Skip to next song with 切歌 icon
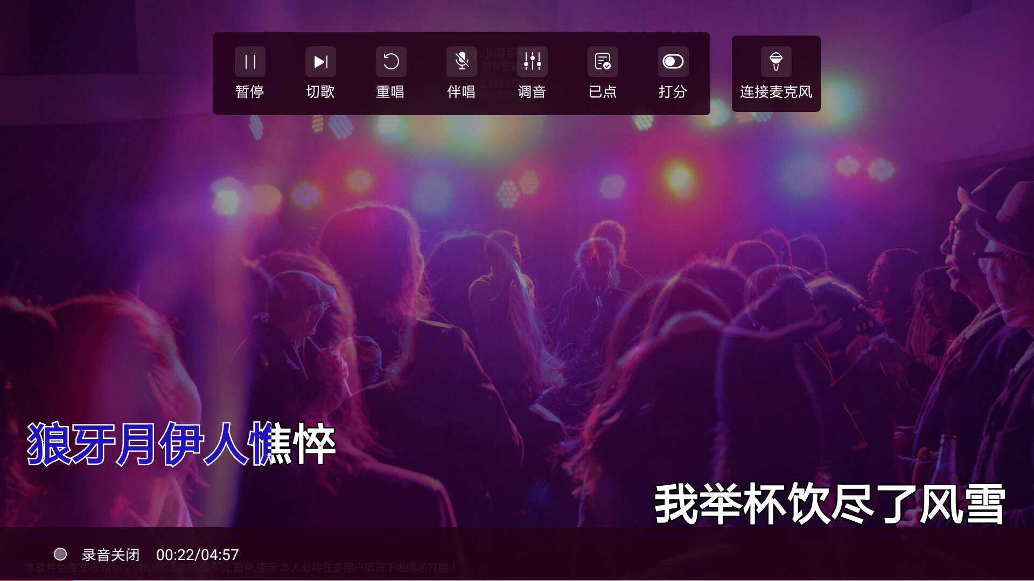Viewport: 1034px width, 581px height. coord(320,61)
